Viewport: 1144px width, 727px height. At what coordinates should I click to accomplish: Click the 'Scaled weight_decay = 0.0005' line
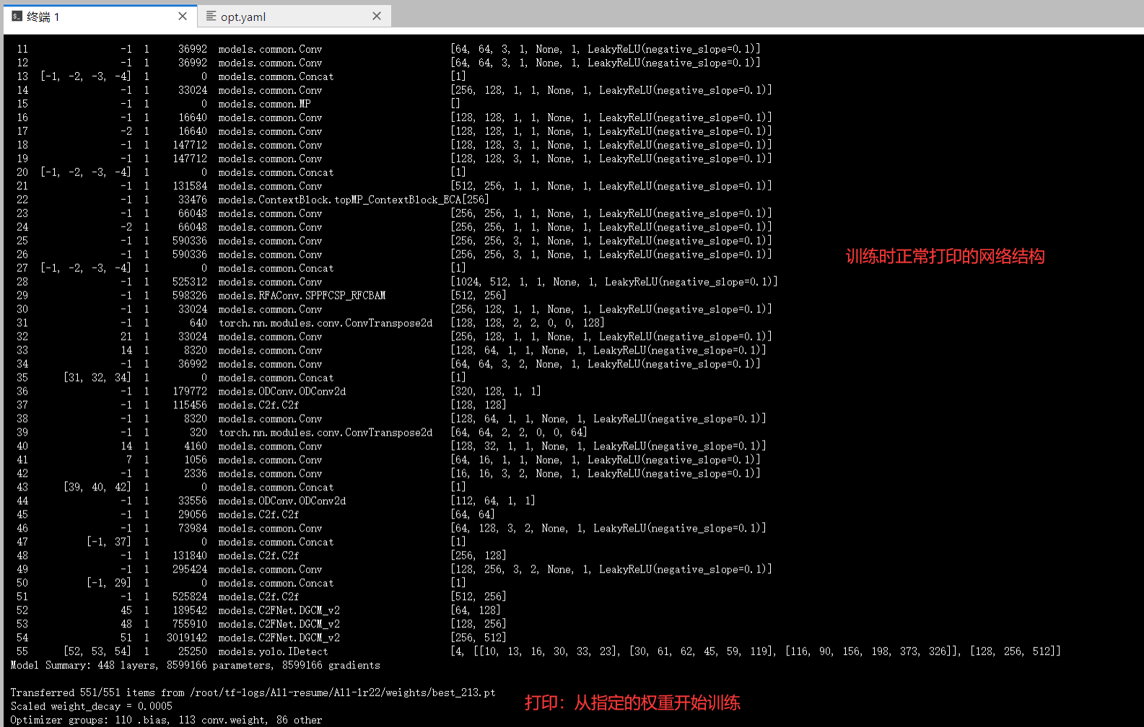tap(91, 706)
